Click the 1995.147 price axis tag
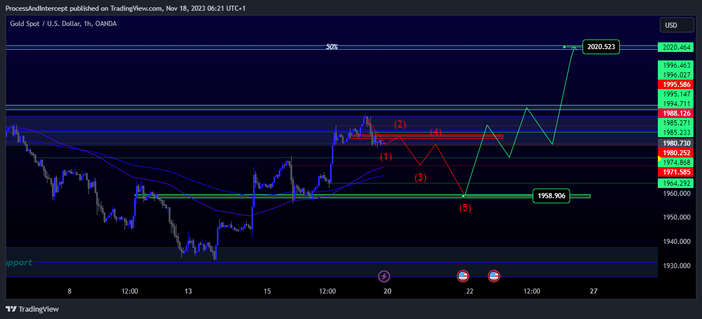The width and height of the screenshot is (702, 319). [675, 94]
